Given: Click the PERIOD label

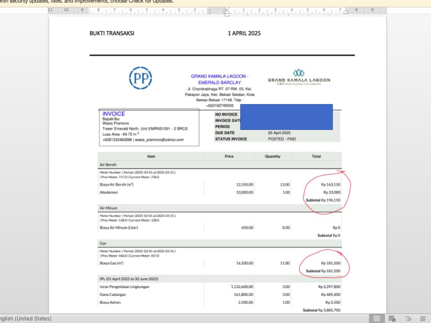Looking at the screenshot, I should pos(222,127).
